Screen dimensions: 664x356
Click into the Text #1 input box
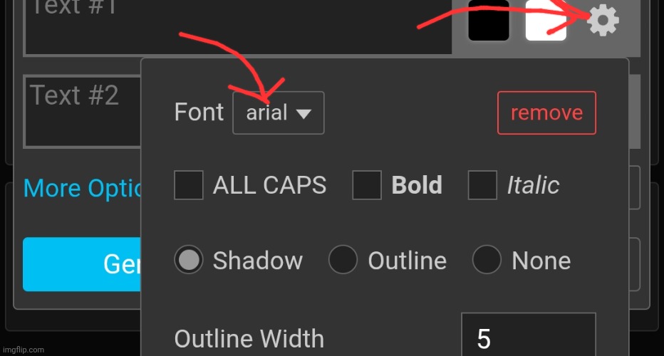[x=239, y=27]
